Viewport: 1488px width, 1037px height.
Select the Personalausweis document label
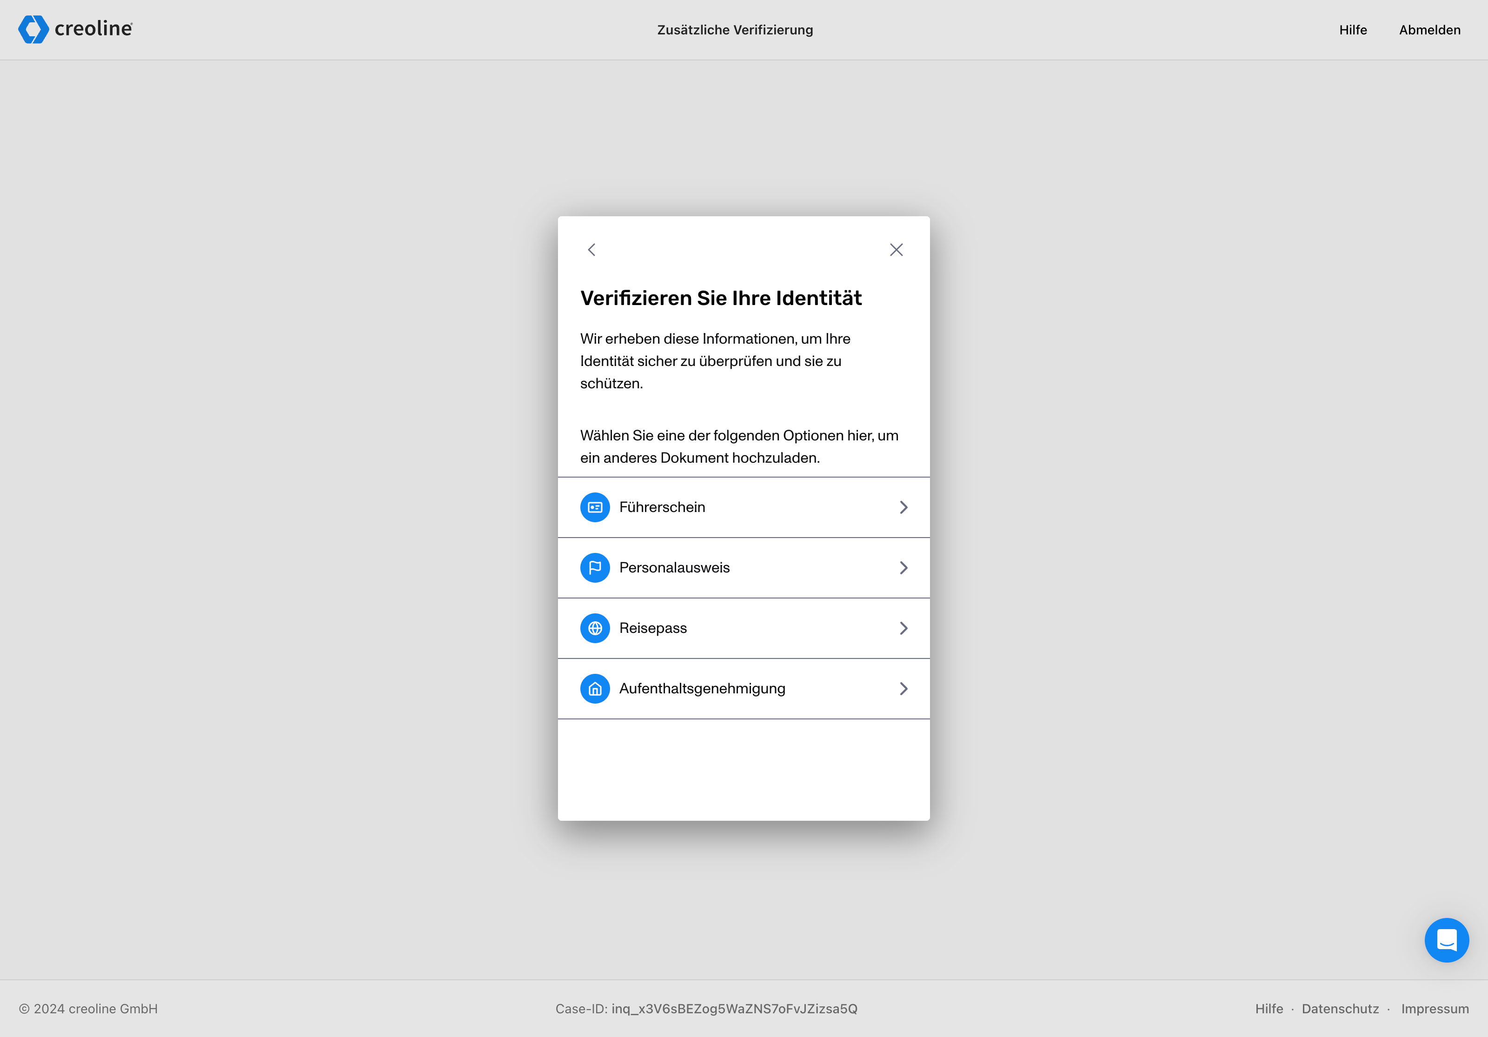(675, 568)
